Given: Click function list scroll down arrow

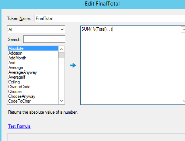Looking at the screenshot, I should click(x=61, y=101).
